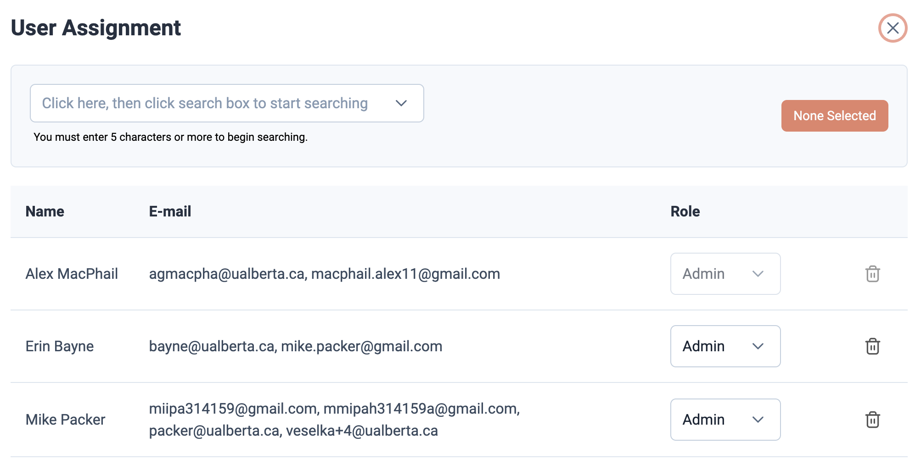Click Mike Packer's e-mail address list
This screenshot has width=921, height=465.
click(334, 420)
